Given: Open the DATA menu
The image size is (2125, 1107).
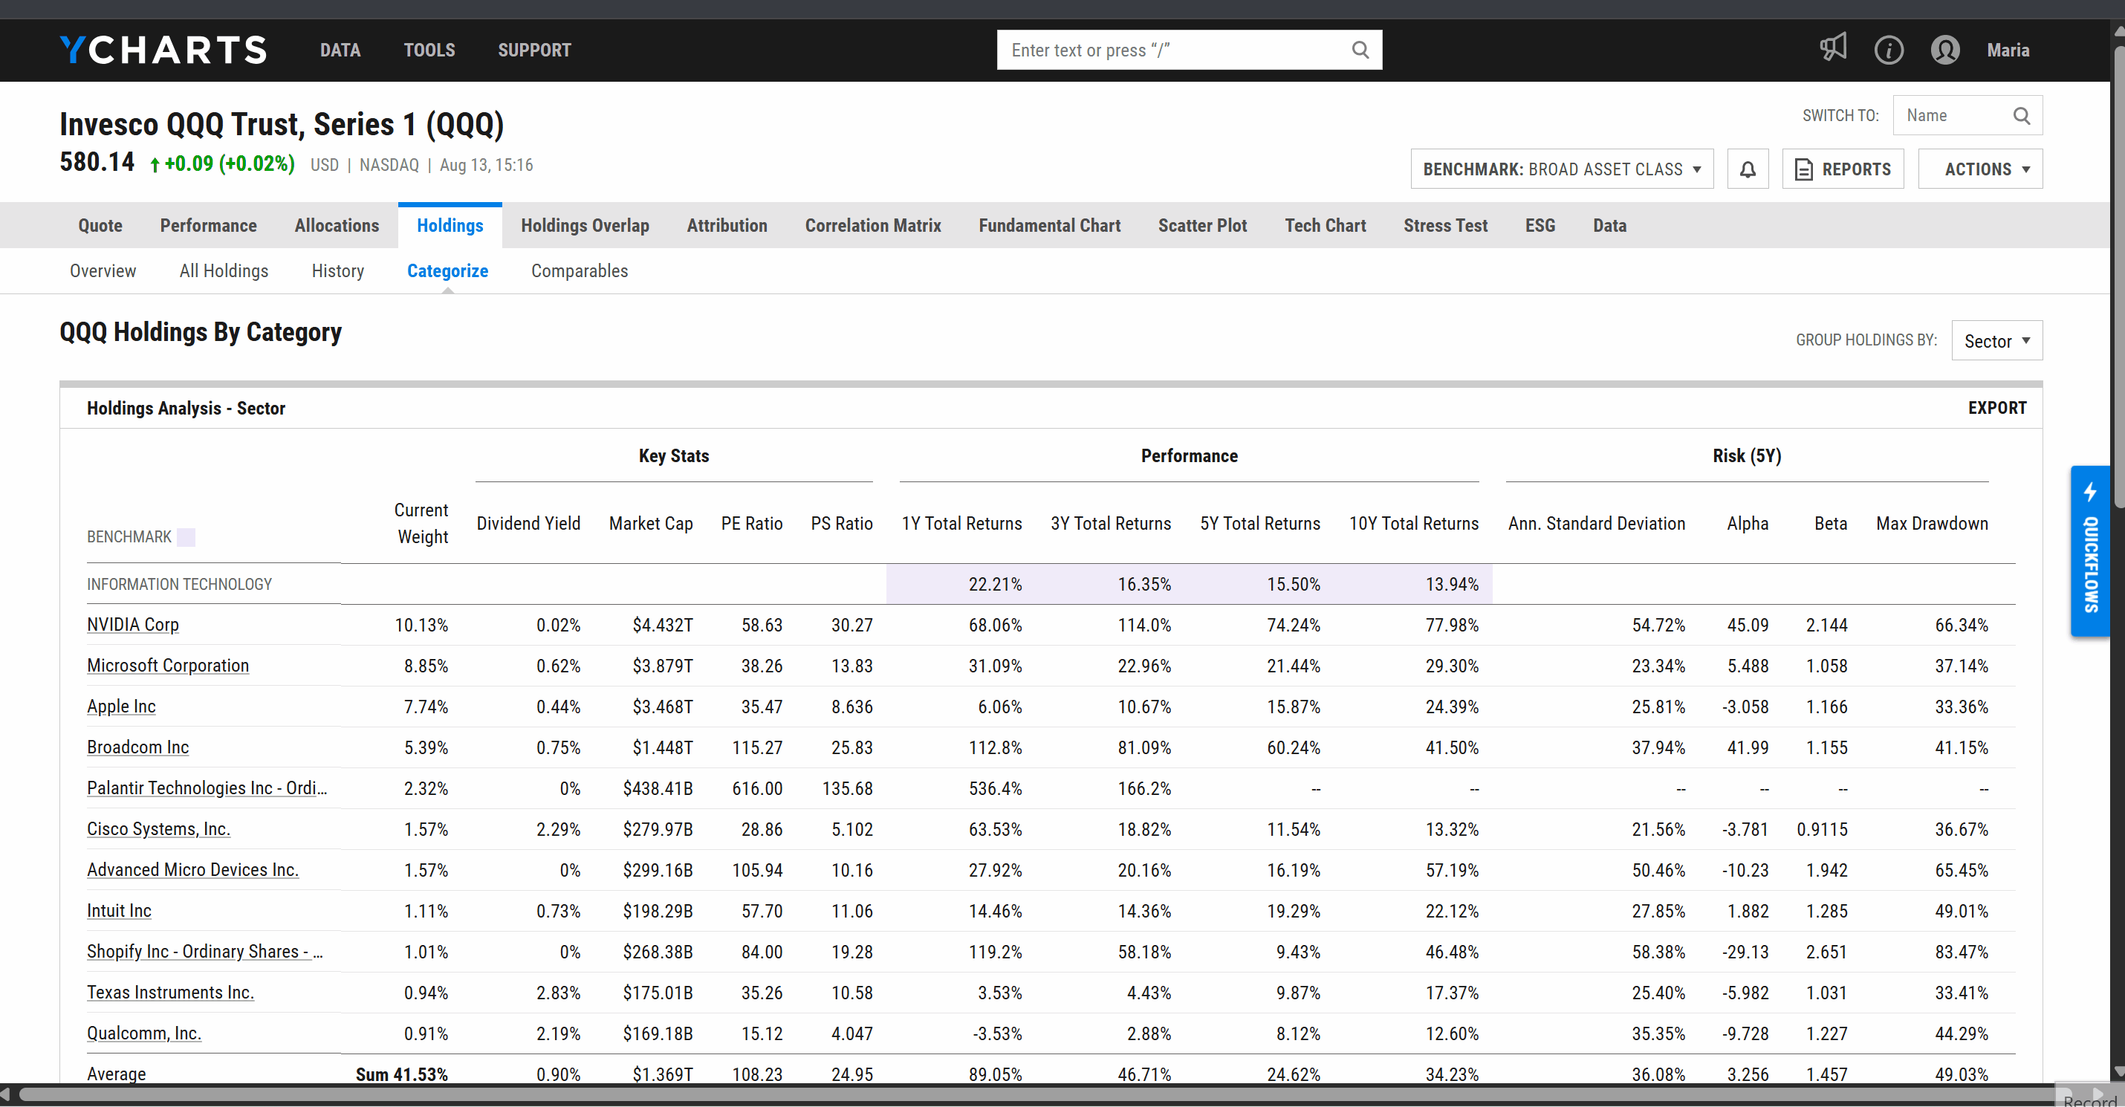Looking at the screenshot, I should (x=340, y=51).
